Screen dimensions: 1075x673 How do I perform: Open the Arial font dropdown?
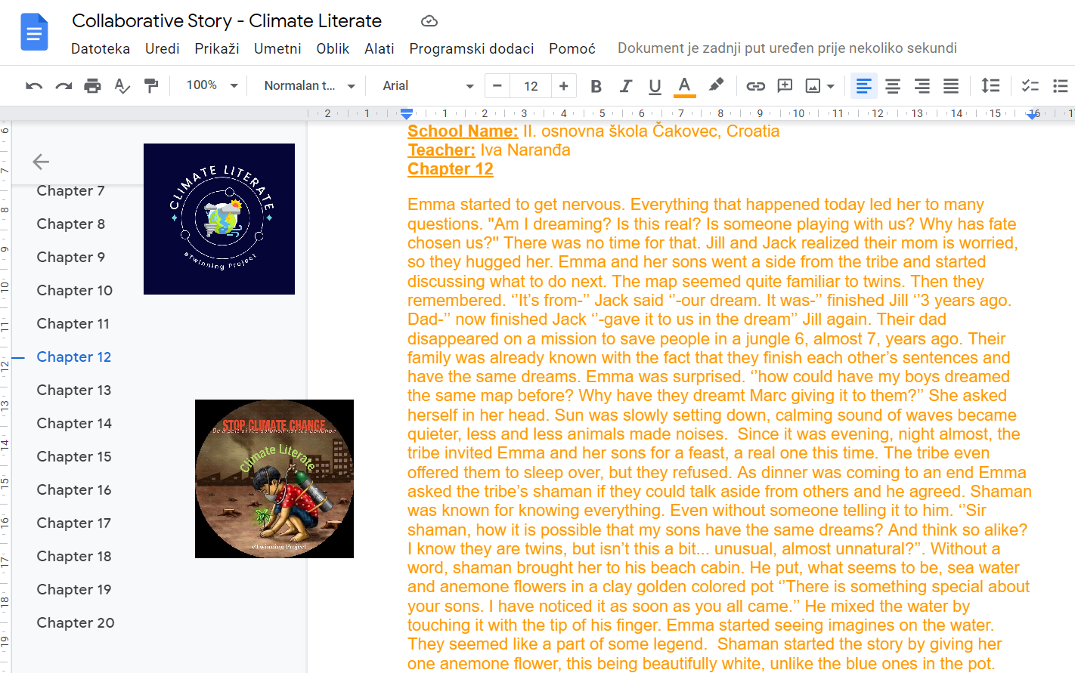[428, 86]
